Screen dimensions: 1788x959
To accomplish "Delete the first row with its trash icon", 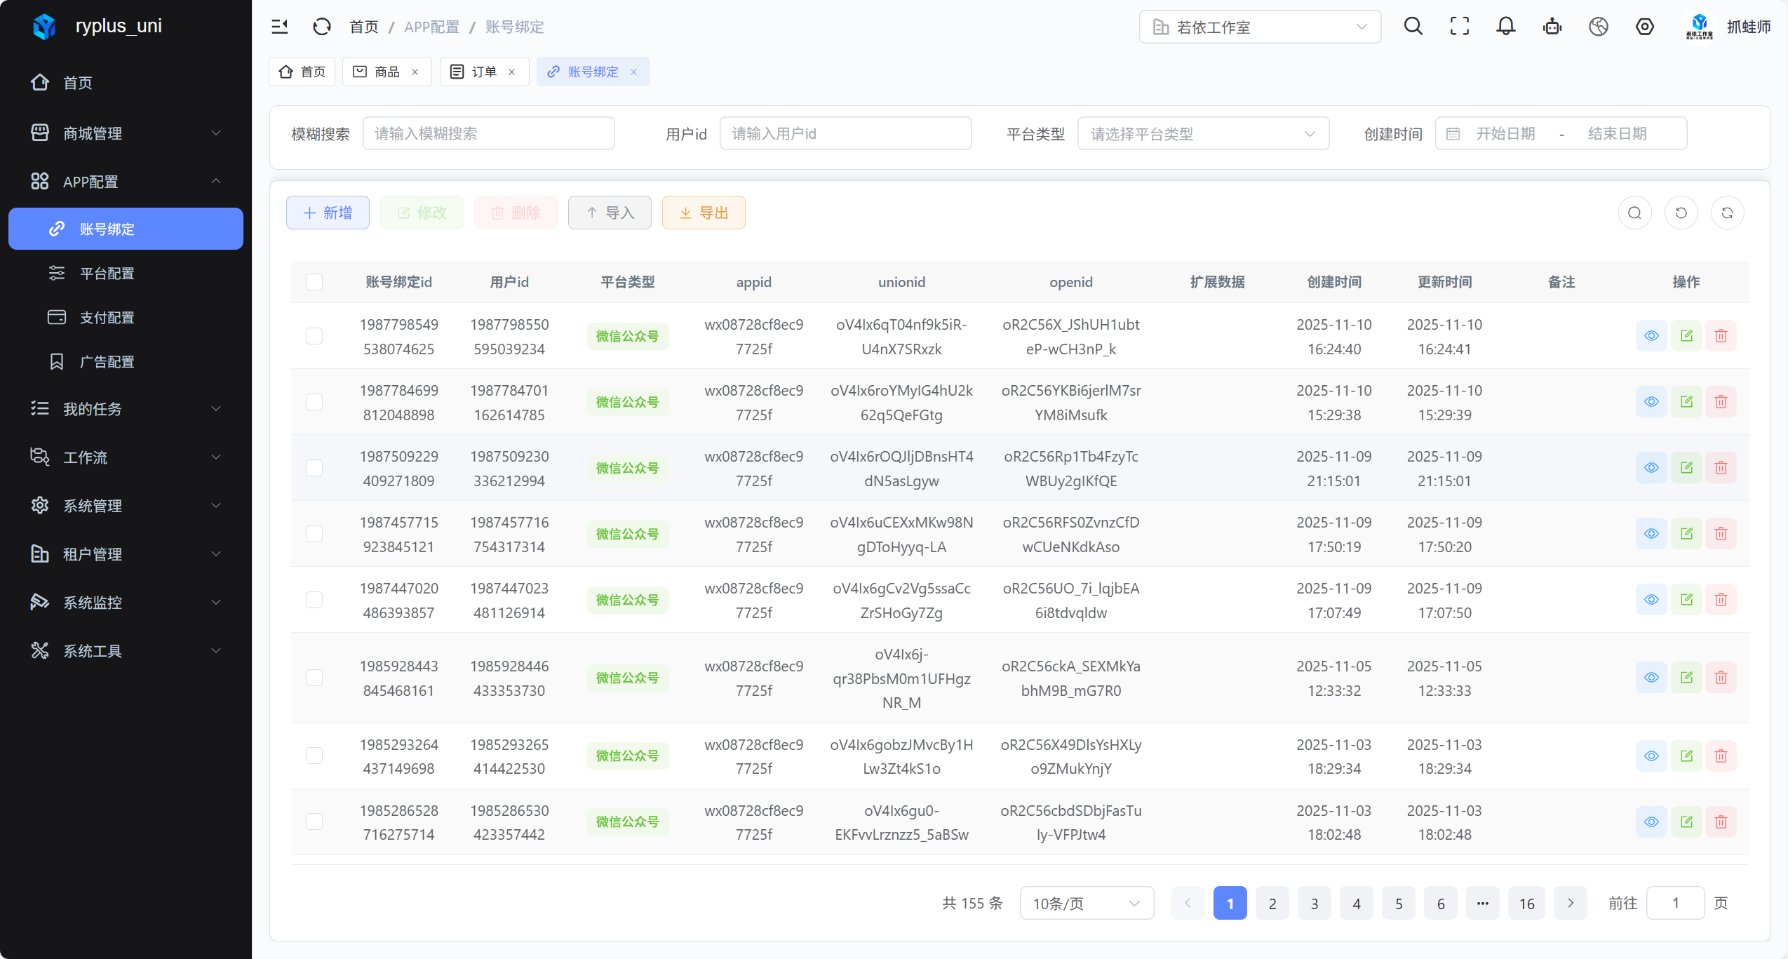I will click(x=1721, y=336).
